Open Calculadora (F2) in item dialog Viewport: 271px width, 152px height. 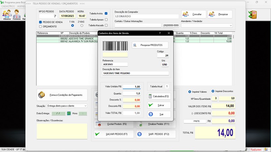click(x=159, y=96)
